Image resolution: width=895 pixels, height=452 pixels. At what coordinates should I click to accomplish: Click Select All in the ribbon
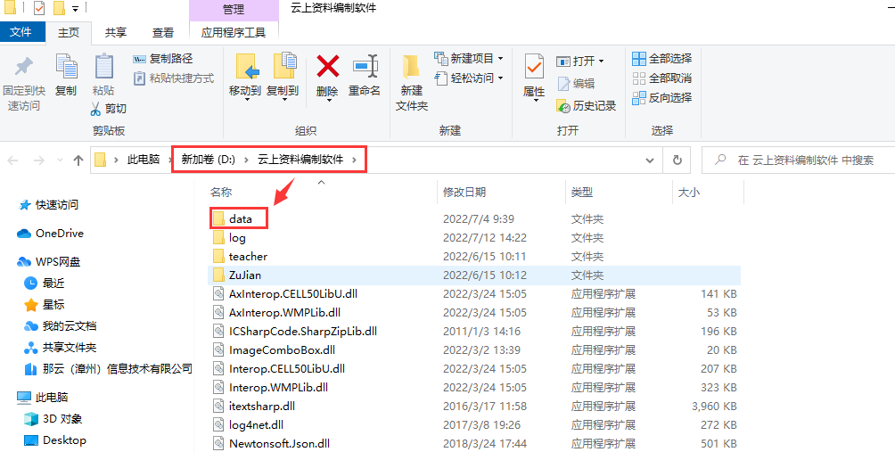pos(662,58)
